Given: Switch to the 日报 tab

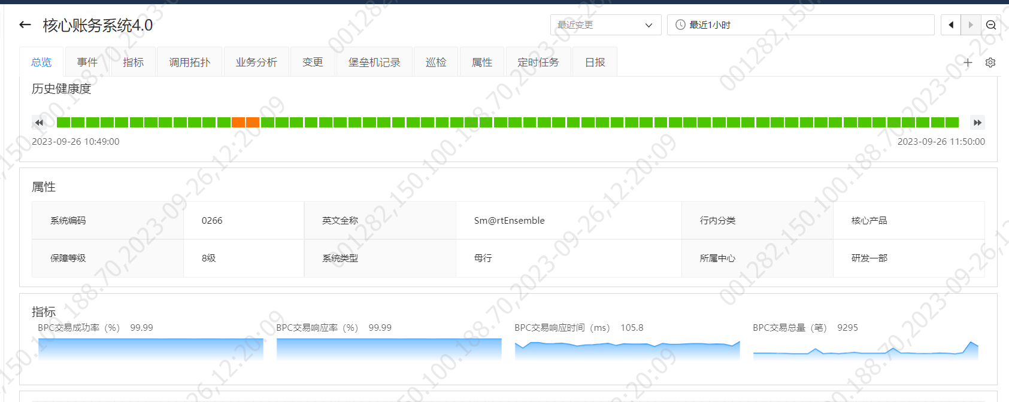Looking at the screenshot, I should tap(595, 62).
